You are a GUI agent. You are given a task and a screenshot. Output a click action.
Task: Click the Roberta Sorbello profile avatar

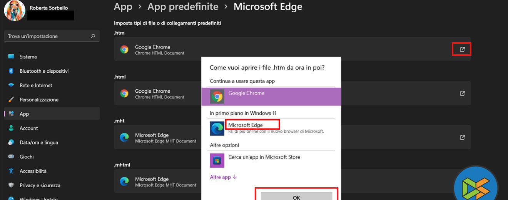[x=15, y=10]
